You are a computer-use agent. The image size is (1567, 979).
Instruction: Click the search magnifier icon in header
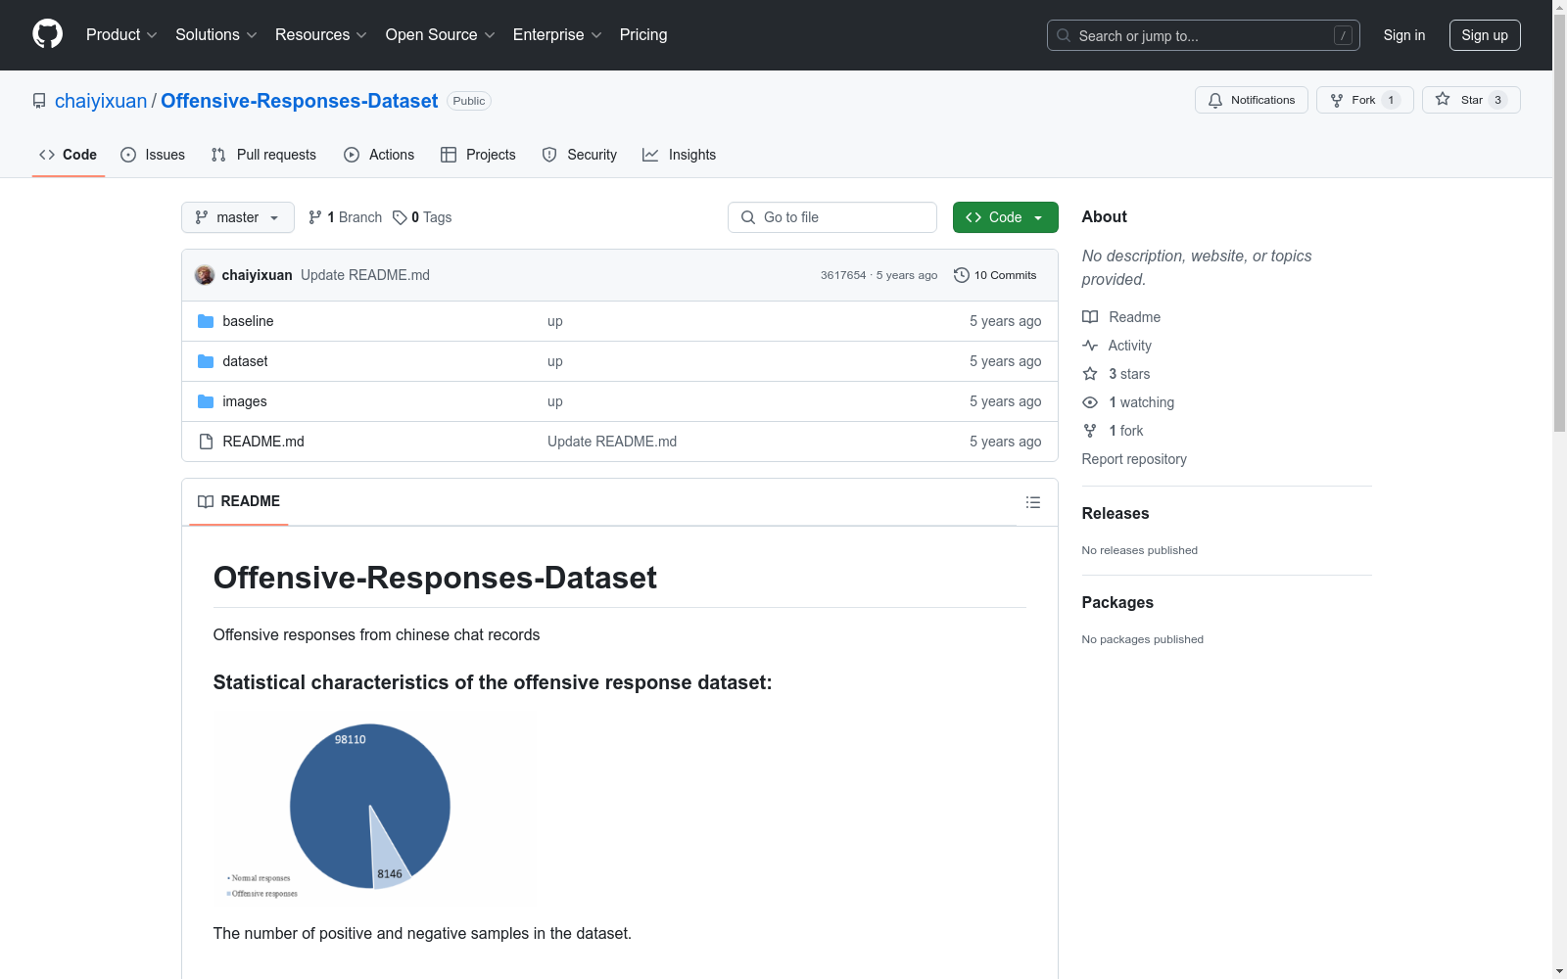coord(1064,35)
